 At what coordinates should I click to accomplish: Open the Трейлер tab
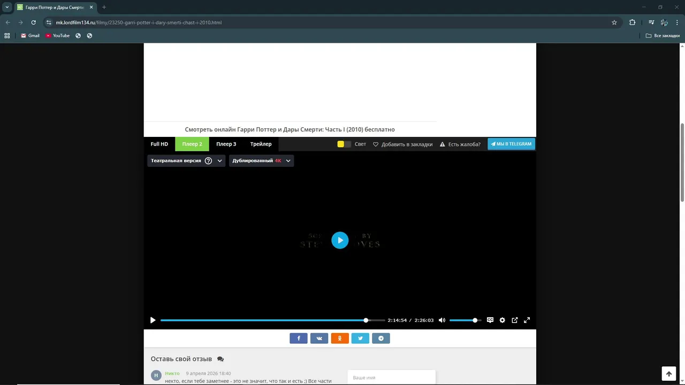[261, 144]
